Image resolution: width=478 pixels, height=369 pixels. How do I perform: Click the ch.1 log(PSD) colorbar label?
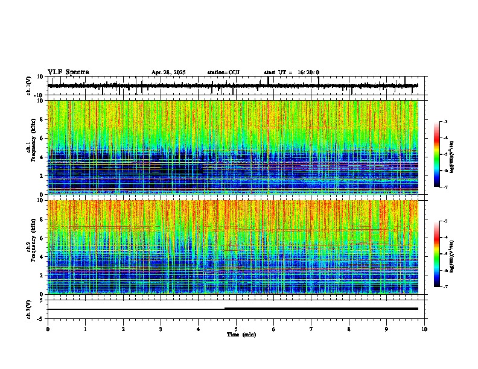[451, 157]
